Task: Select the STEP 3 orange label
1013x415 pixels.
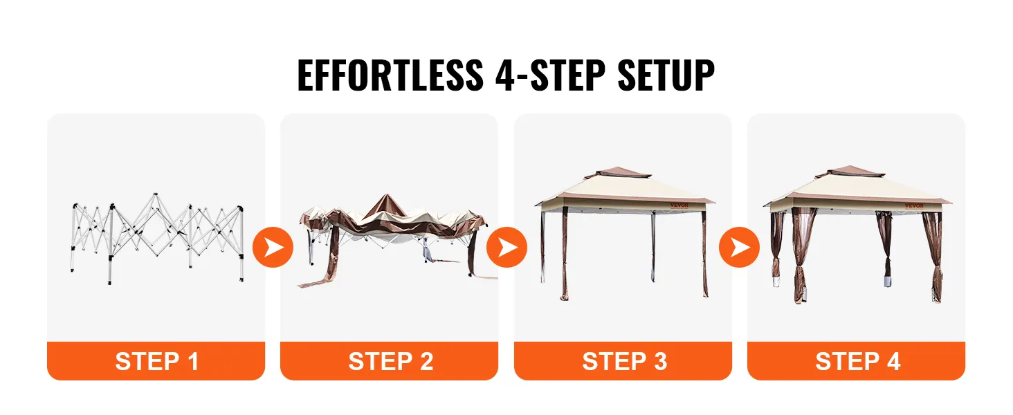Action: click(623, 361)
